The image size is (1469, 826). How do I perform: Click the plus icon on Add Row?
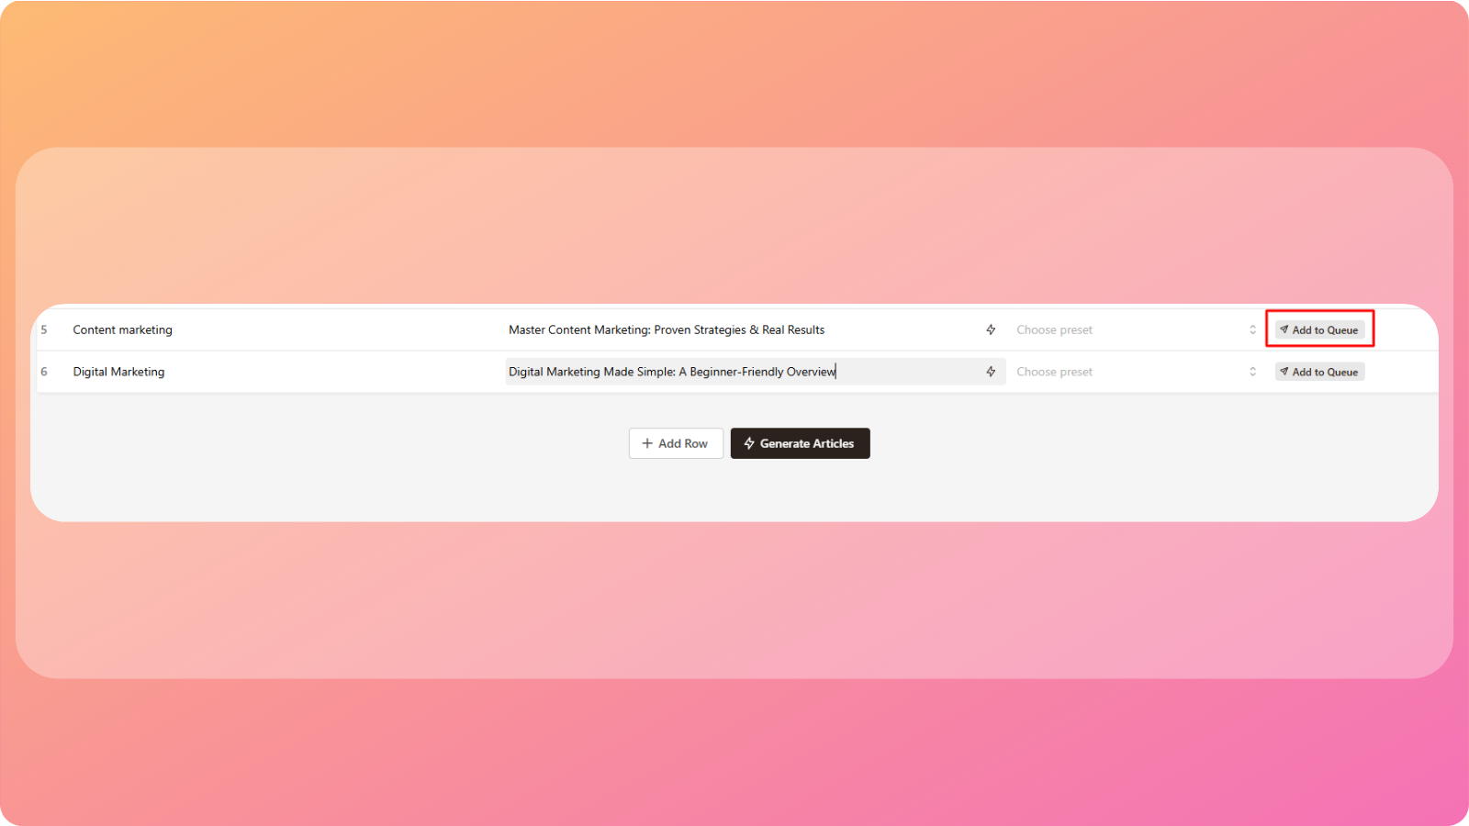pyautogui.click(x=647, y=443)
